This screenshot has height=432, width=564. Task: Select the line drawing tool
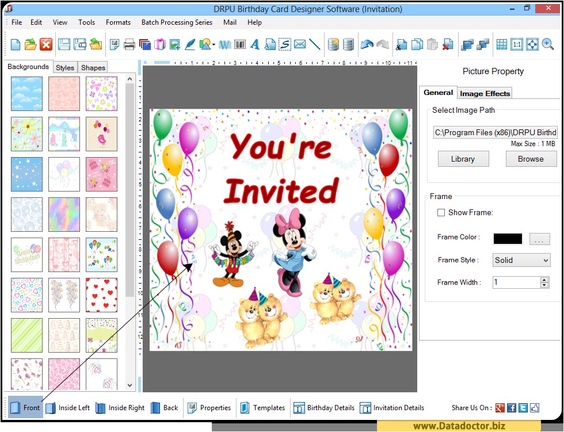(314, 44)
